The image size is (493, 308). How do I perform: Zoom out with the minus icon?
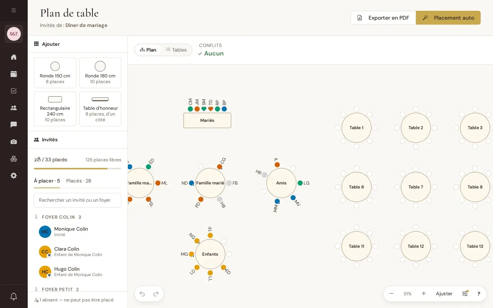[391, 294]
